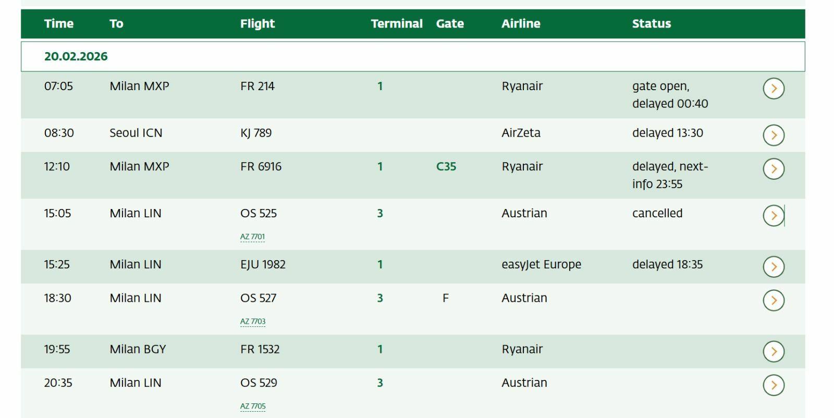Click arrow icon for flight FR 6916
The width and height of the screenshot is (834, 418).
pos(774,169)
